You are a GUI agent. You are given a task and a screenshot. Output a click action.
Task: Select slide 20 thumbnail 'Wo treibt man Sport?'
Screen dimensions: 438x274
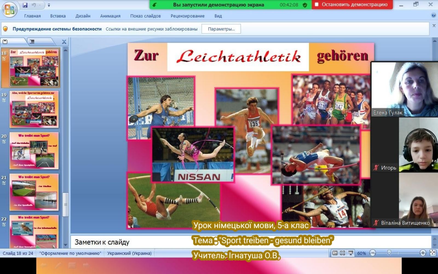click(34, 150)
